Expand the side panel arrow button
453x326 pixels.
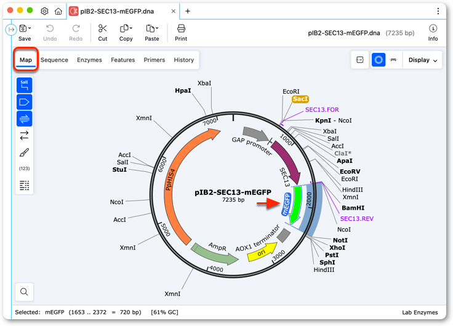tap(11, 30)
